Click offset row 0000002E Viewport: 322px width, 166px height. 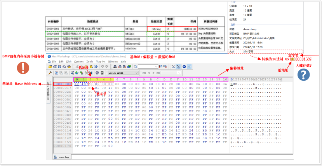pyautogui.click(x=63, y=92)
